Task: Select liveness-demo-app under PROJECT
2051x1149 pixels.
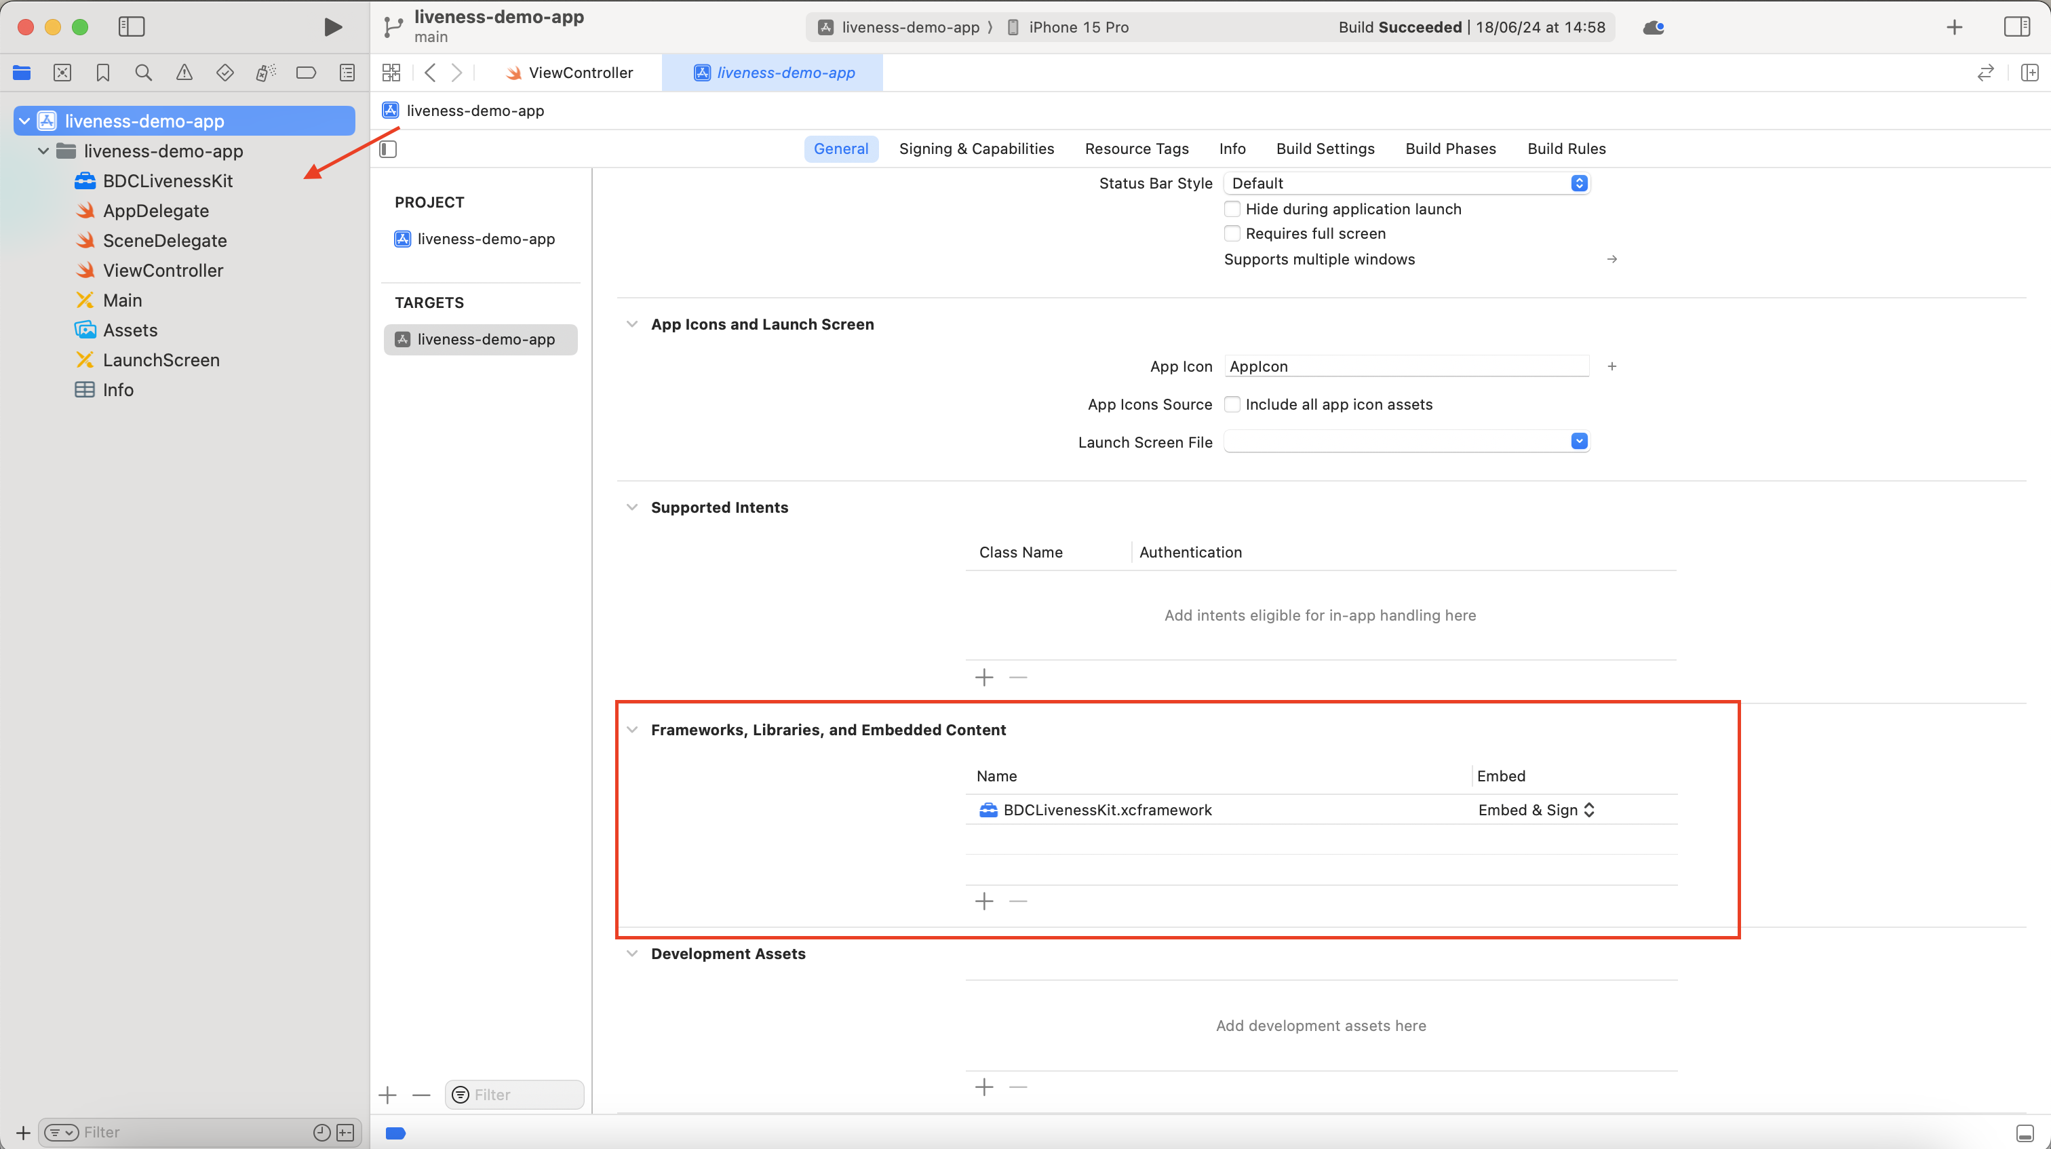Action: [x=475, y=239]
